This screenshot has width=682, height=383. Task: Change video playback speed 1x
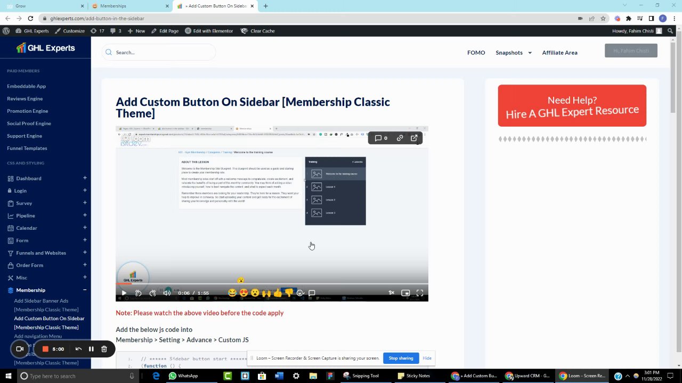[x=391, y=293]
